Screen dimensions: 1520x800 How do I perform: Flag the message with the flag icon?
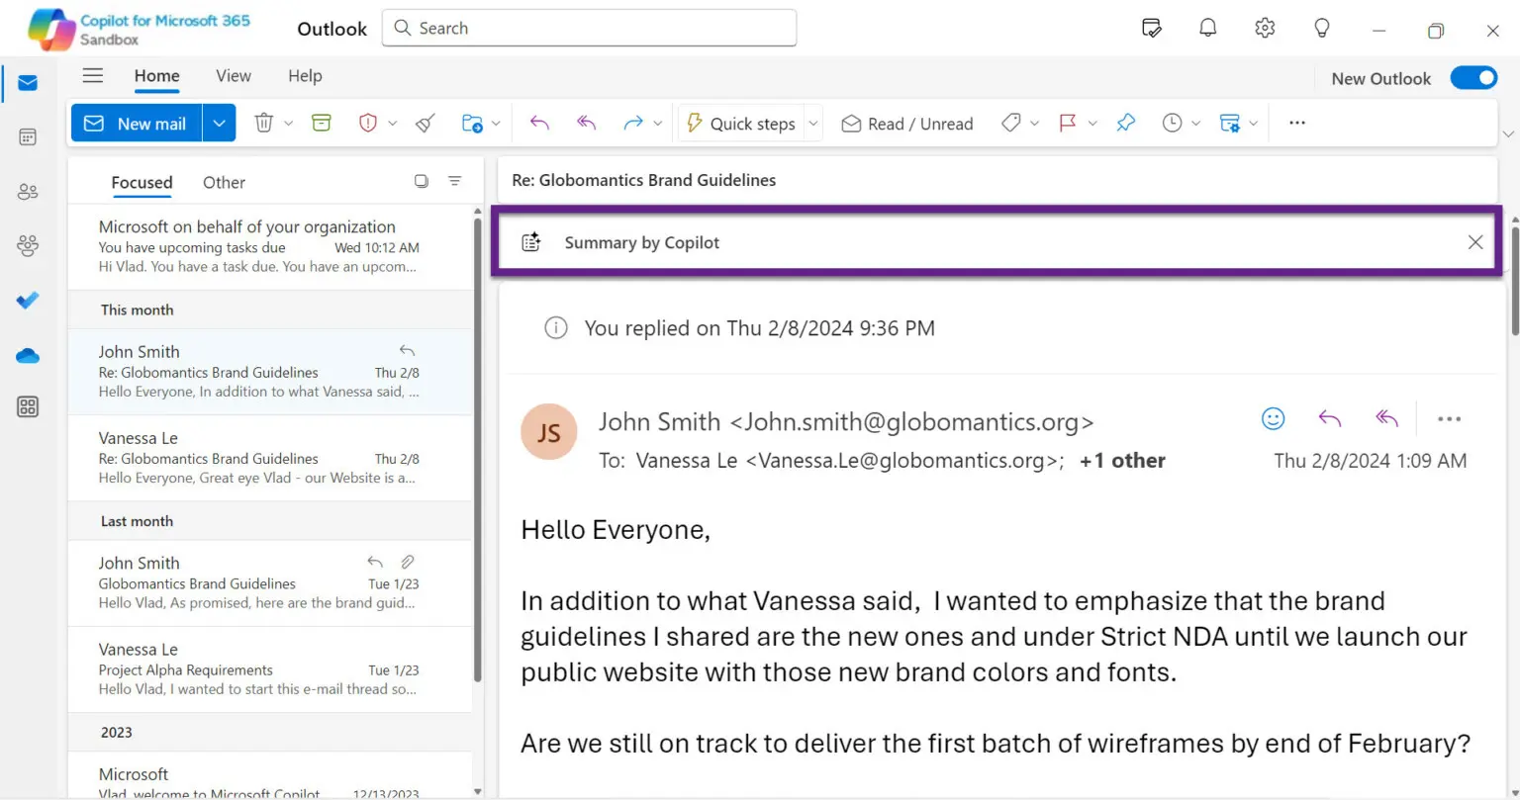(x=1067, y=123)
